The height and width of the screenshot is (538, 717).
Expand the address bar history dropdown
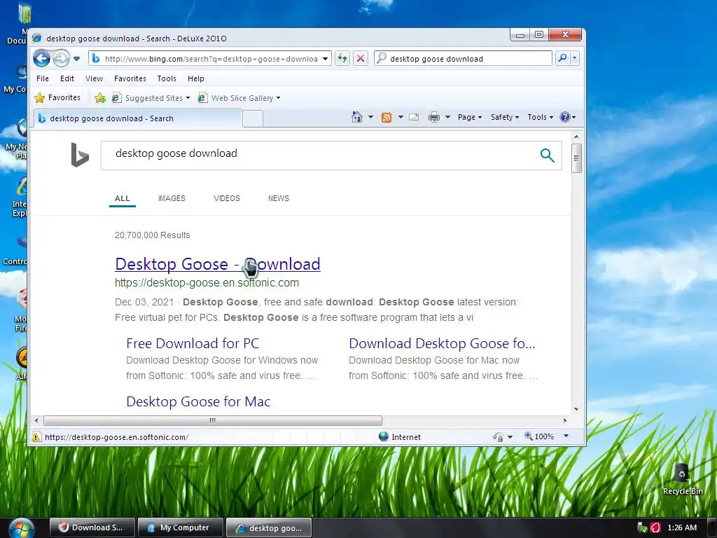[325, 59]
